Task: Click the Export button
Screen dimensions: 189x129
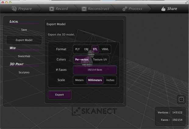Action: pos(60,95)
